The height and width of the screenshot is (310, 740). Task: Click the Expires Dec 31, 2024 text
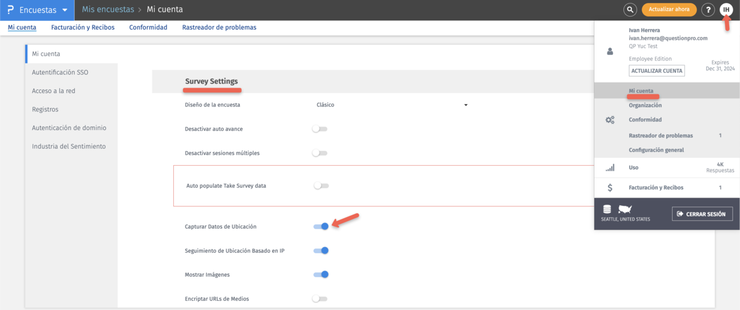point(720,66)
